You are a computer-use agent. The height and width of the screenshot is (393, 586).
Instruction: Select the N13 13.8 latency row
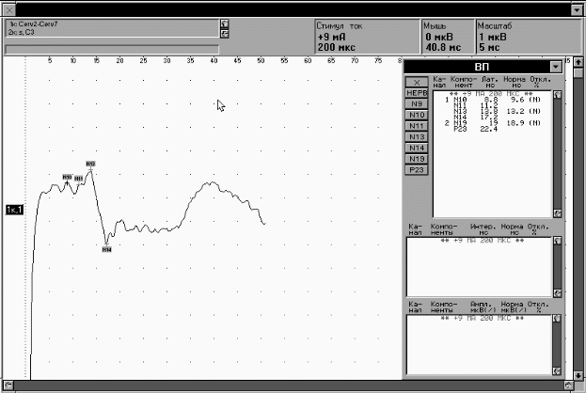pos(493,111)
